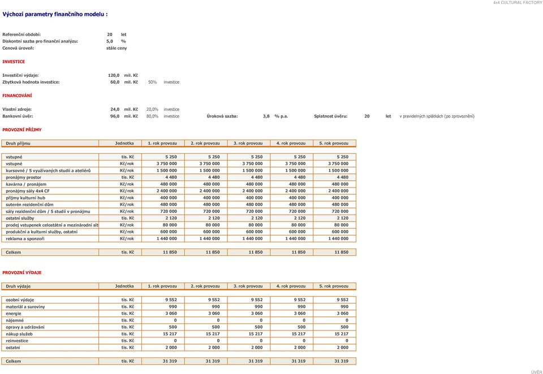Select the "nákup služeb" row label

[x=19, y=334]
